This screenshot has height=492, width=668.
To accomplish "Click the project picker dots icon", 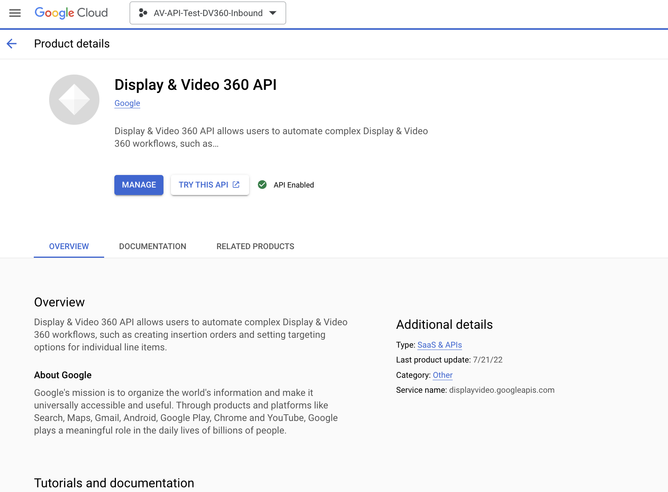I will [143, 13].
